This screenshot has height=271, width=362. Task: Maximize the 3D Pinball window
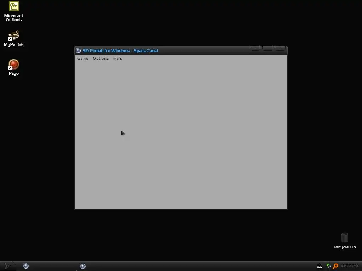(268, 48)
